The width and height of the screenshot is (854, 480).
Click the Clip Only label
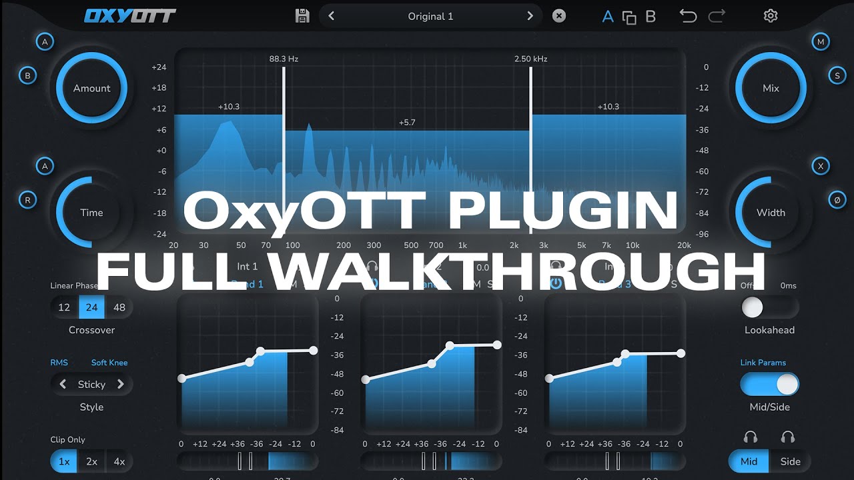coord(68,440)
